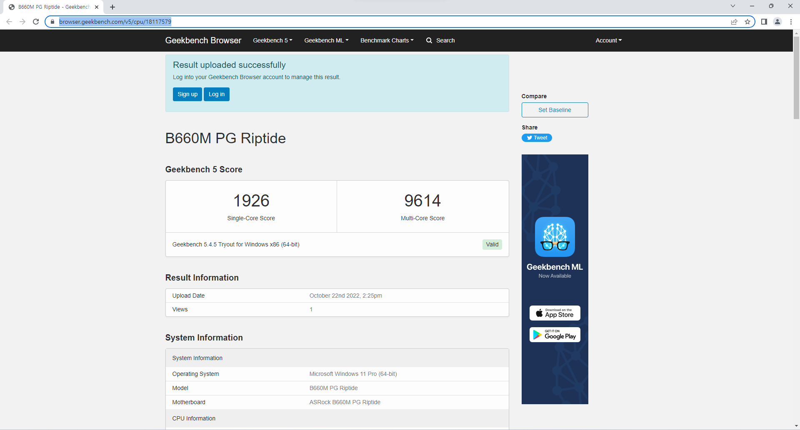The height and width of the screenshot is (430, 800).
Task: Close the B660M PG Riptide tab
Action: click(x=97, y=7)
